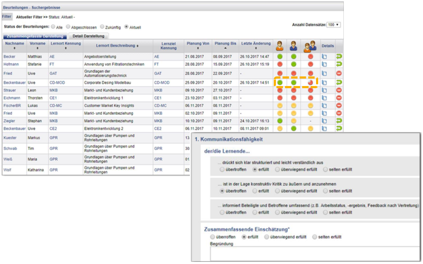Click 'CD-MC' in the Lernort Kennung column
Viewport: 423px width, 264px height.
tap(56, 106)
